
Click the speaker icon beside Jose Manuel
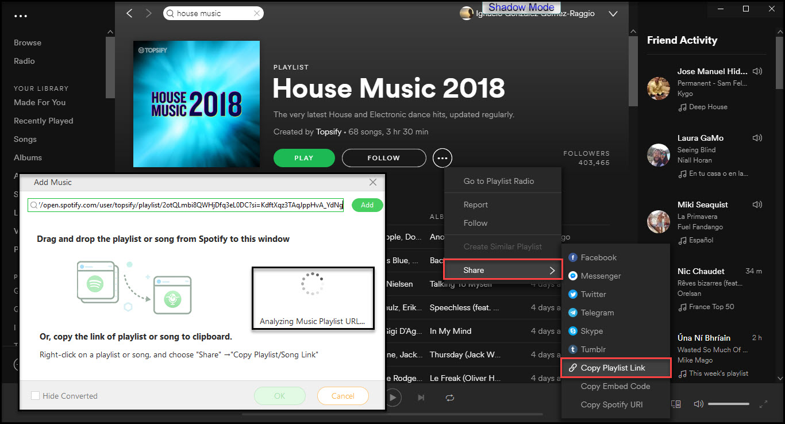point(757,71)
